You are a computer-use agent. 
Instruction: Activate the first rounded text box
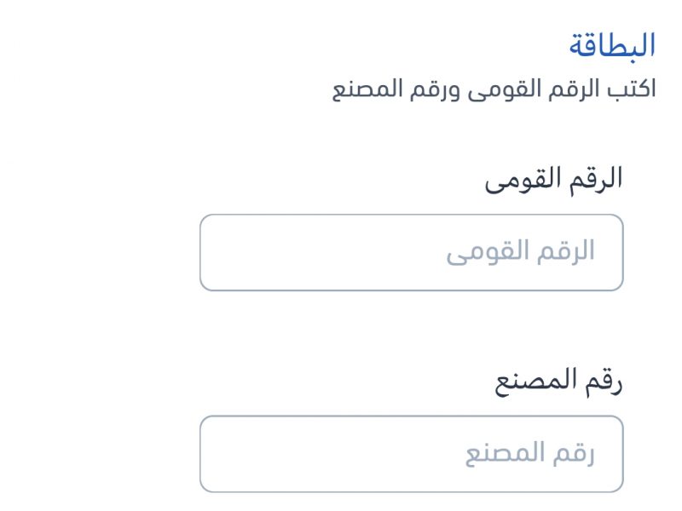412,252
